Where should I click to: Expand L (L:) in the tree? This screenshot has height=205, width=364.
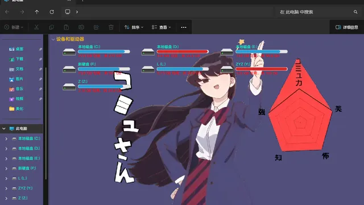point(6,178)
